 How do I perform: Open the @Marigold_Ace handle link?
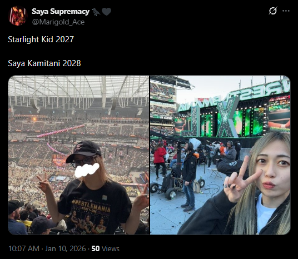click(x=58, y=22)
